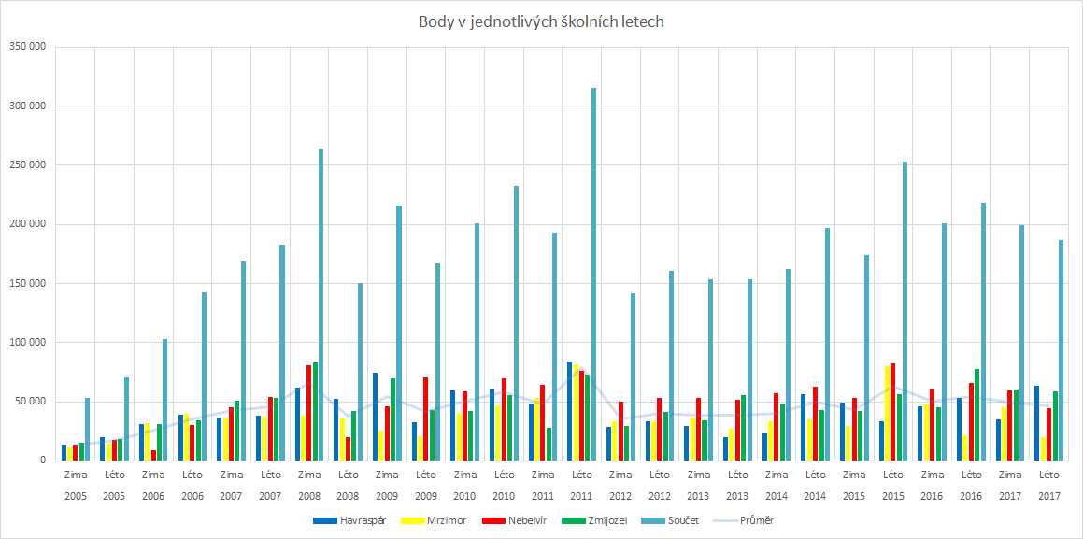The height and width of the screenshot is (539, 1083).
Task: Click the Léto label above 2009
Action: pyautogui.click(x=425, y=475)
